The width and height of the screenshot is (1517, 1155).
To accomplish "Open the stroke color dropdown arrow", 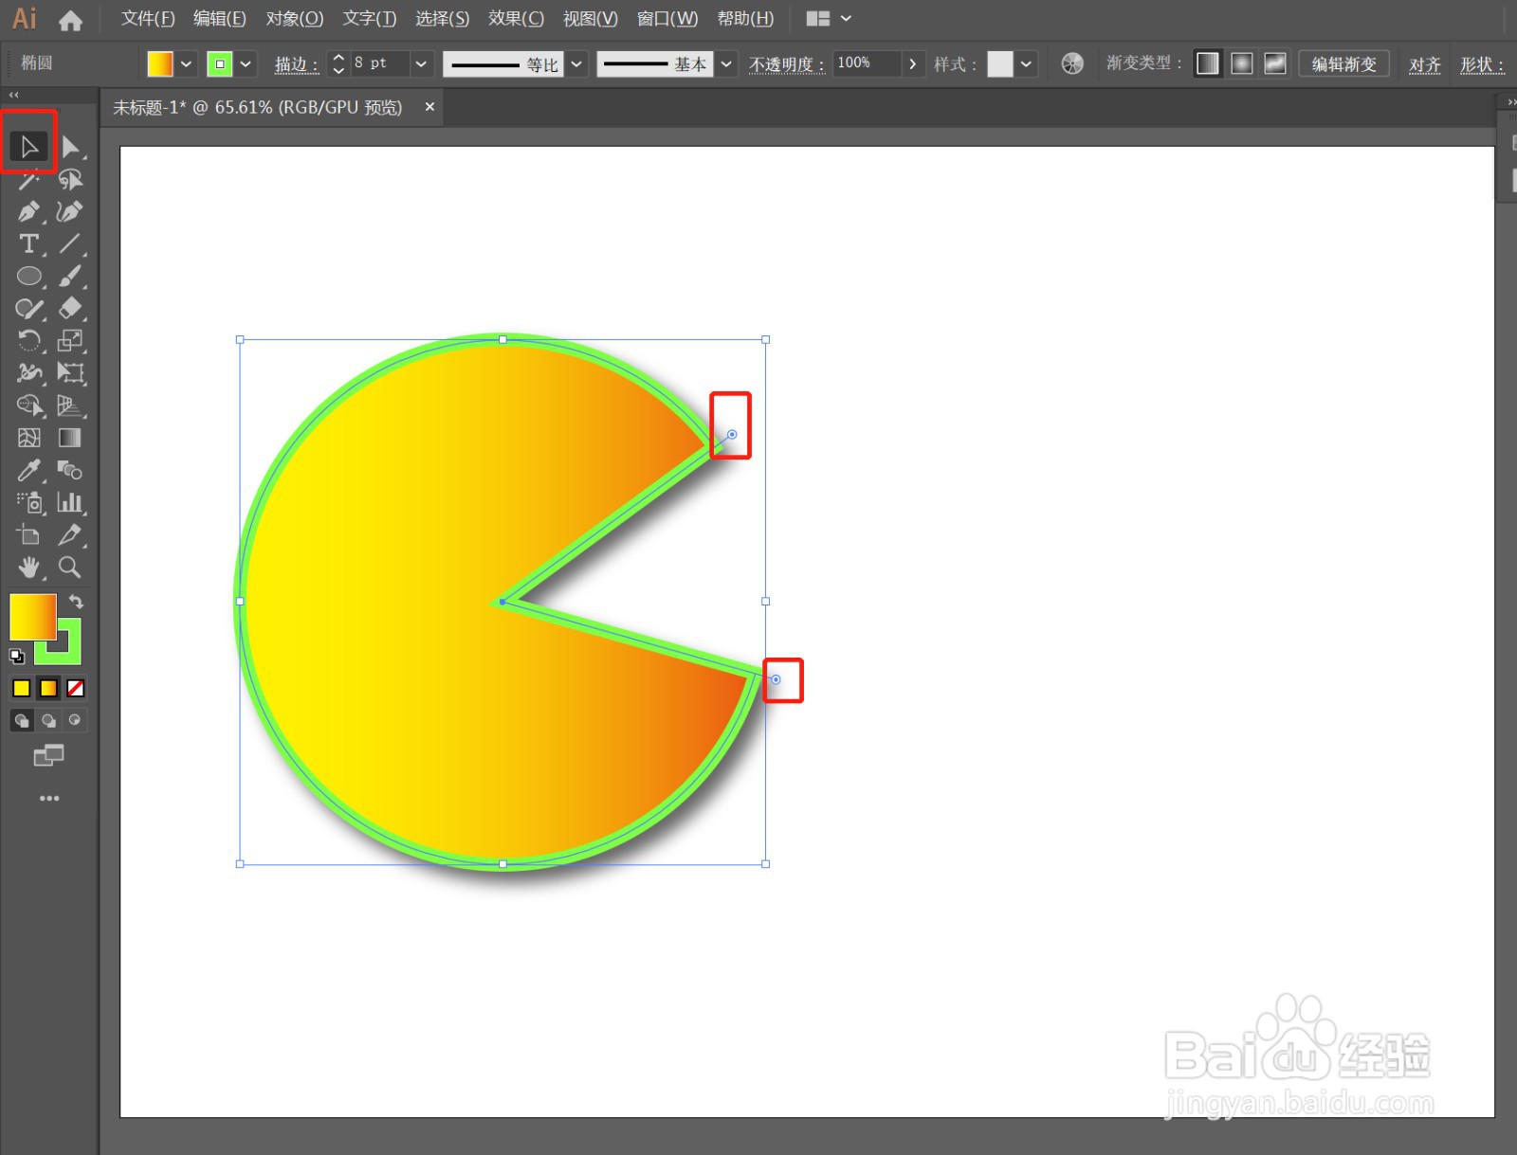I will click(246, 63).
